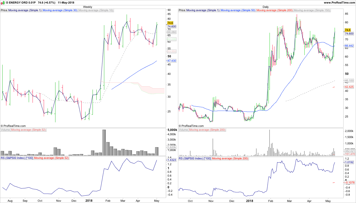Click the 11-May-2018 date in the header
The height and width of the screenshot is (203, 356).
coord(66,3)
